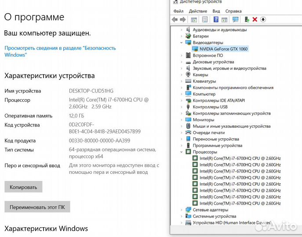Click the Аудиовходы speaker icon
Image resolution: width=302 pixels, height=237 pixels.
coord(188,30)
